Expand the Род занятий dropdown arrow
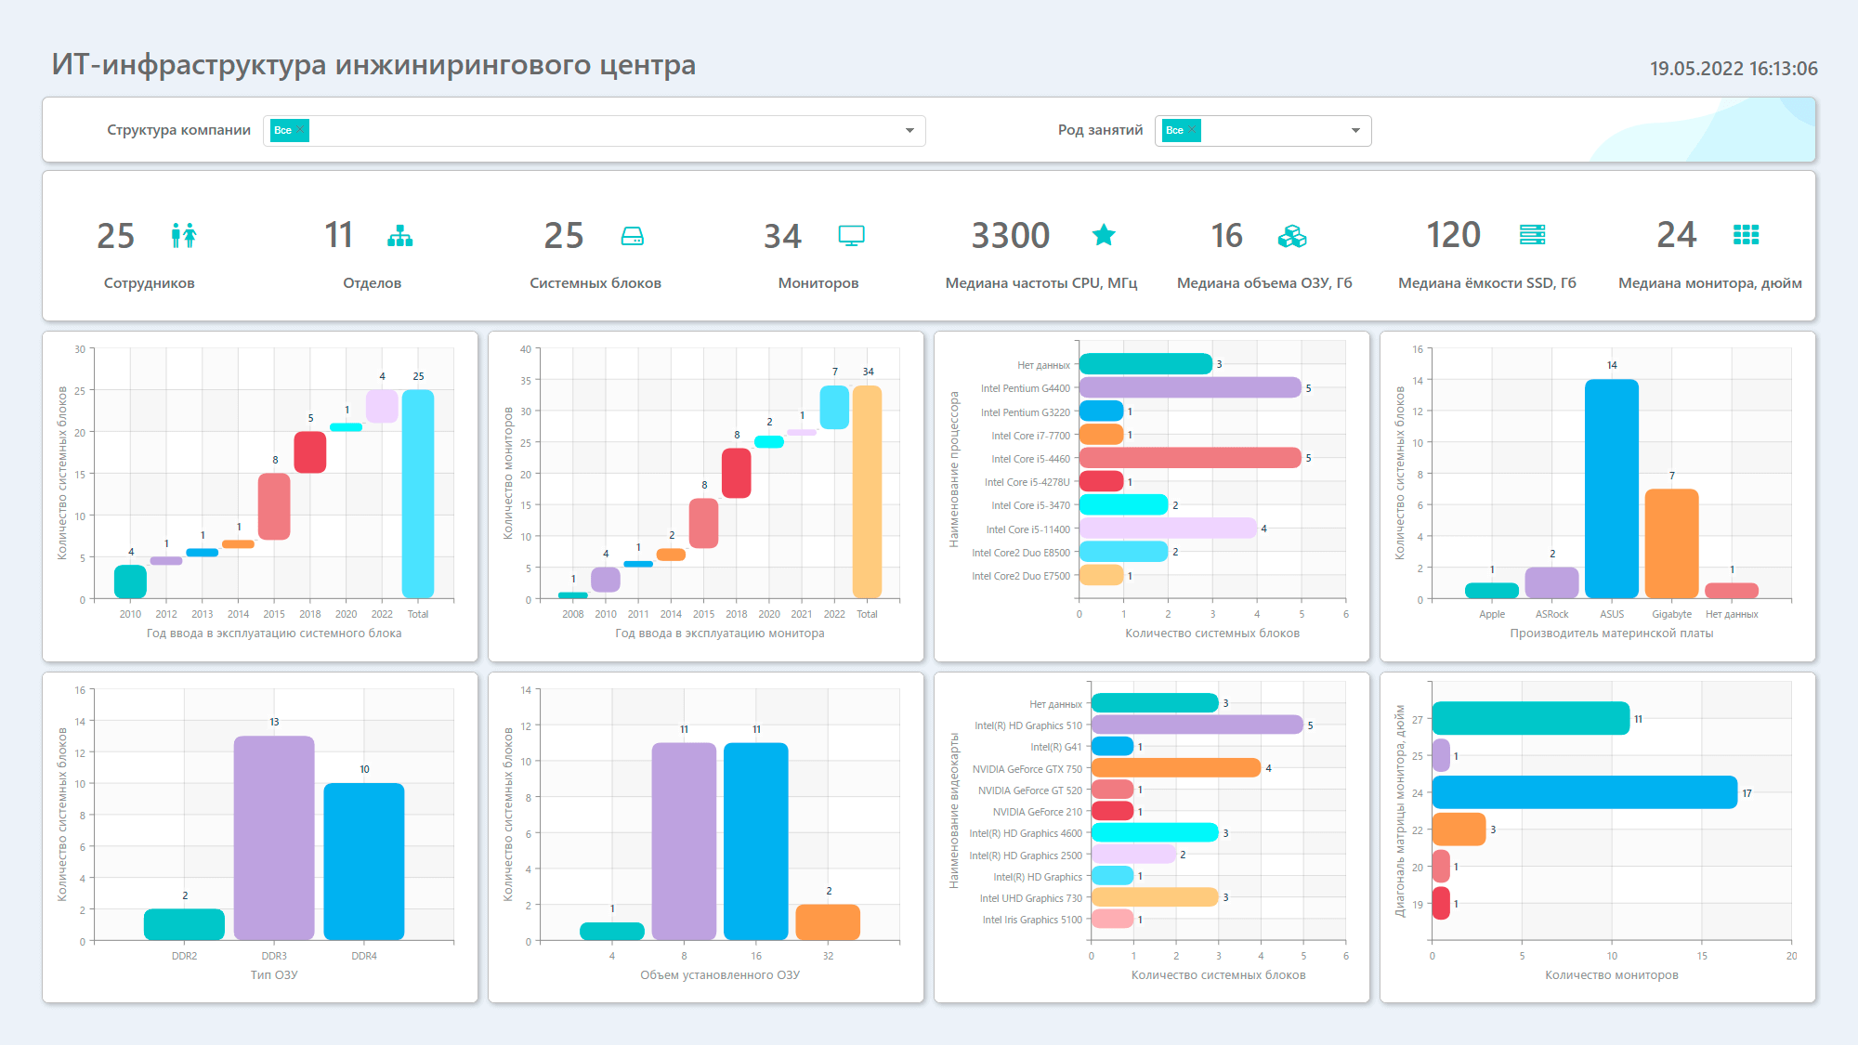 tap(1355, 131)
